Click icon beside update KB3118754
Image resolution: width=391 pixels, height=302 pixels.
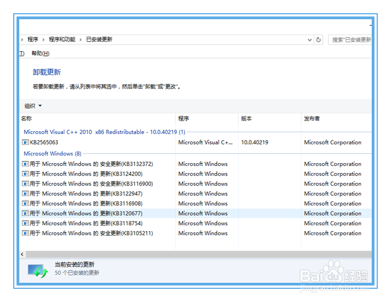point(25,223)
